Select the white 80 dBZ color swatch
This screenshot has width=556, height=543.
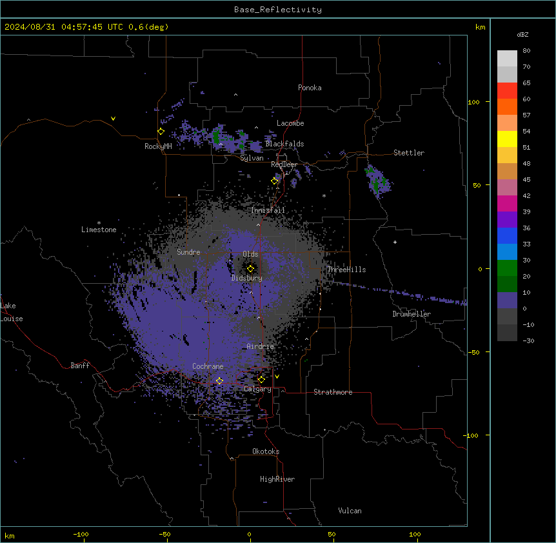pyautogui.click(x=507, y=59)
